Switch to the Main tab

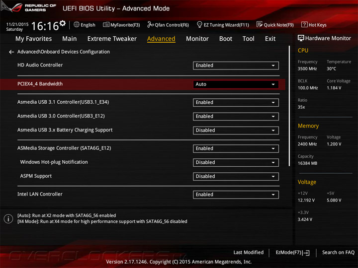tap(70, 39)
